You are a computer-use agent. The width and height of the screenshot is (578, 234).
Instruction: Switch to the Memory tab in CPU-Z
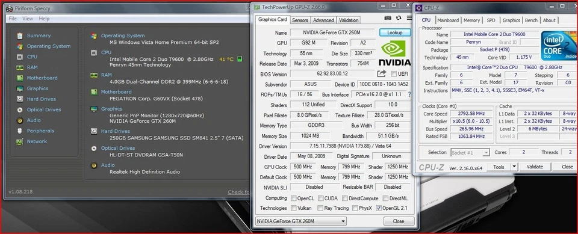point(471,20)
